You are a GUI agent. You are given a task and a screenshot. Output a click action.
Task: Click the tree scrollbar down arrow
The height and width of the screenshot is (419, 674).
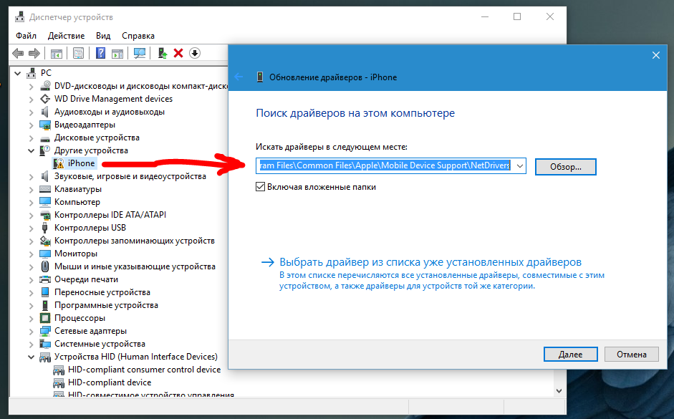[x=559, y=390]
